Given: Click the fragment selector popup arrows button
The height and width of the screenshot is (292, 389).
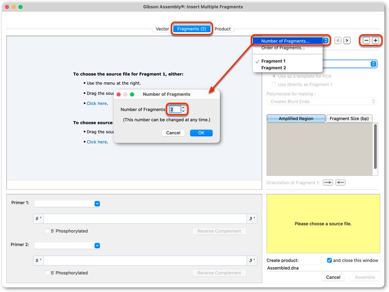Looking at the screenshot, I should pyautogui.click(x=326, y=41).
